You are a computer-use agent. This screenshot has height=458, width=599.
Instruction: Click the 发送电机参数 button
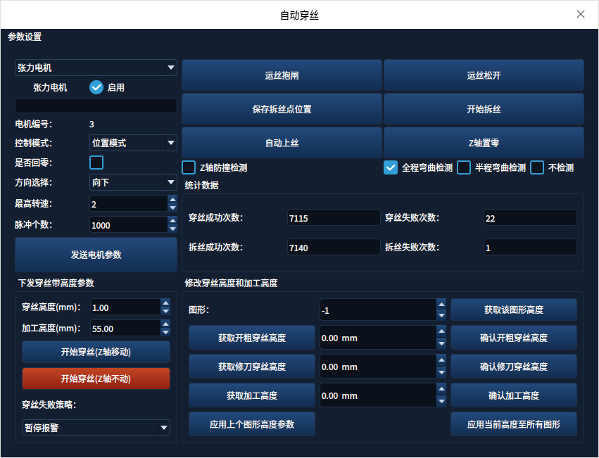[x=96, y=255]
